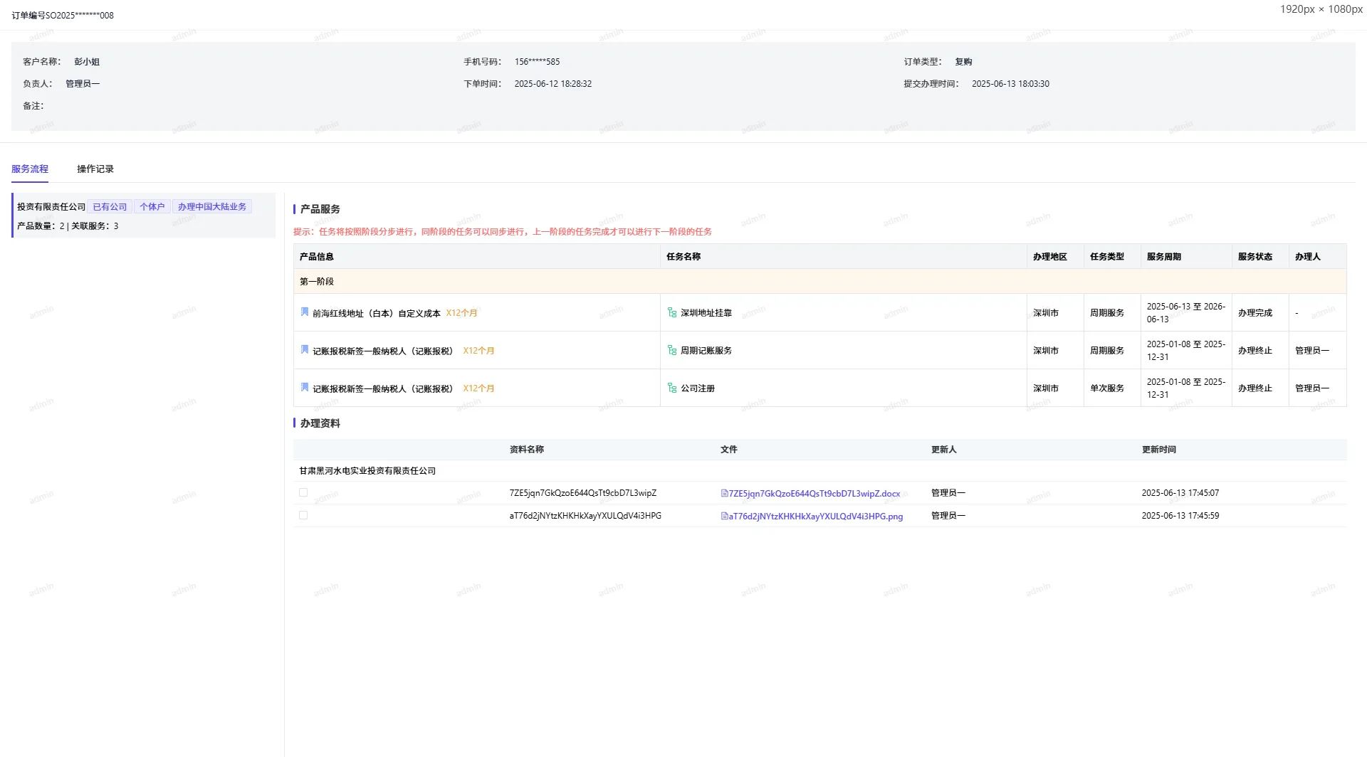Check the box for file aT76d2jNYtzKHKHkXayYXULQdV4i3HPG
Image resolution: width=1367 pixels, height=757 pixels.
click(x=303, y=515)
